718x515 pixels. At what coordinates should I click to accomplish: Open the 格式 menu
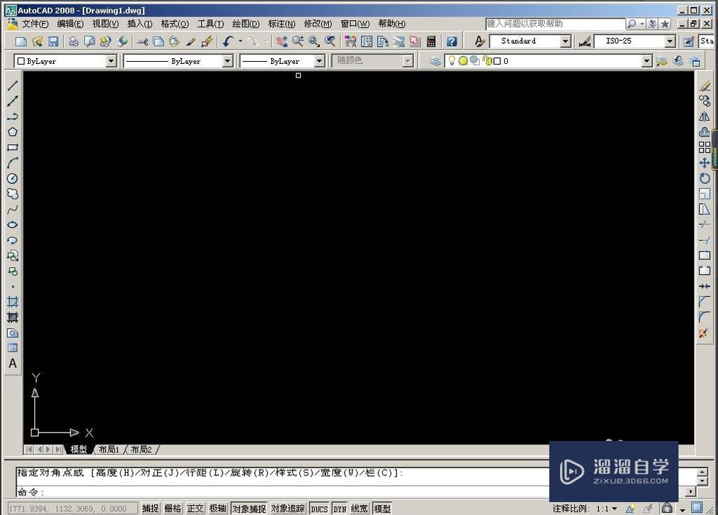click(174, 24)
